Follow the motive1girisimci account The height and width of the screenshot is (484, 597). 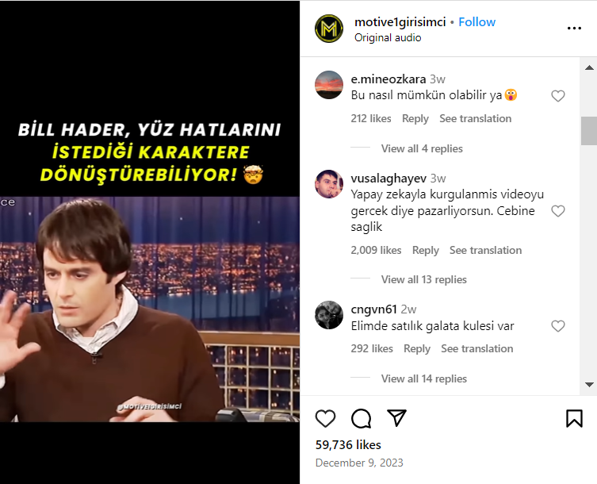pos(476,22)
